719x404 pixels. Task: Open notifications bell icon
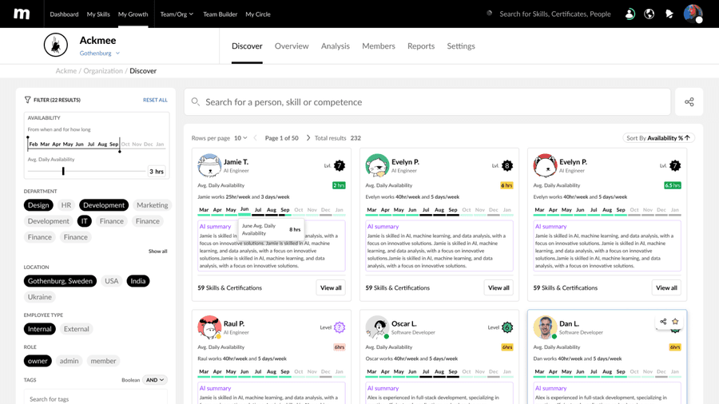click(669, 14)
